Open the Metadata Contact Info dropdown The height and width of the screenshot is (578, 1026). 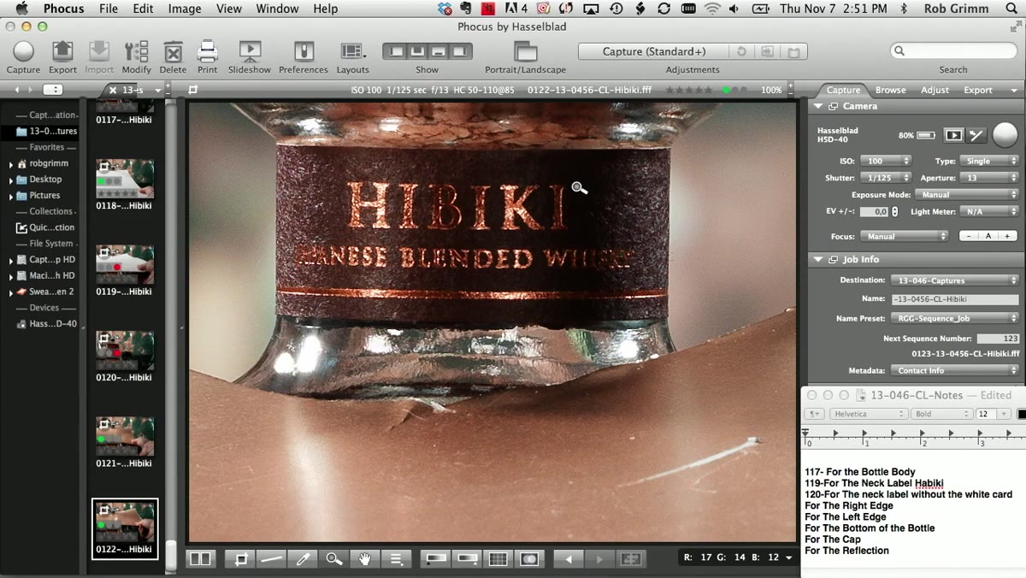point(954,370)
